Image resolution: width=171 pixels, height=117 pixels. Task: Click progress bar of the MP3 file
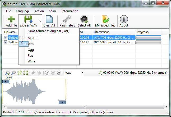coord(148,42)
